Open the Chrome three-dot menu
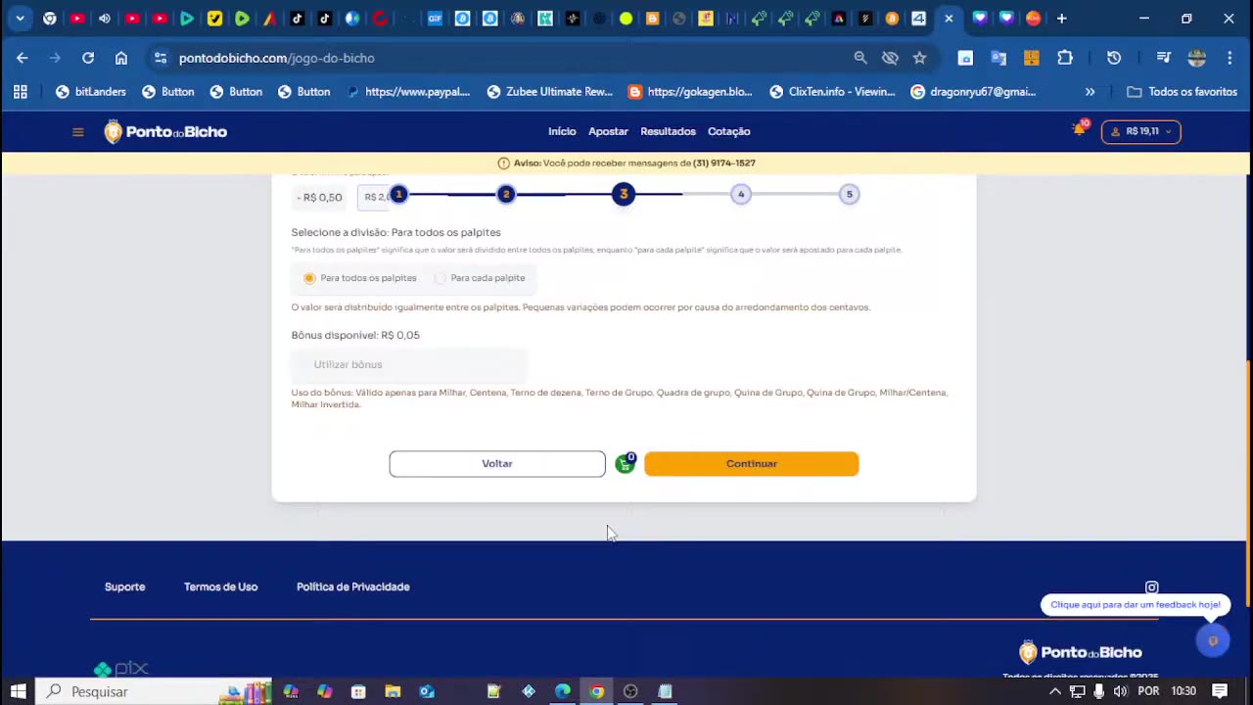The image size is (1253, 705). (1230, 58)
